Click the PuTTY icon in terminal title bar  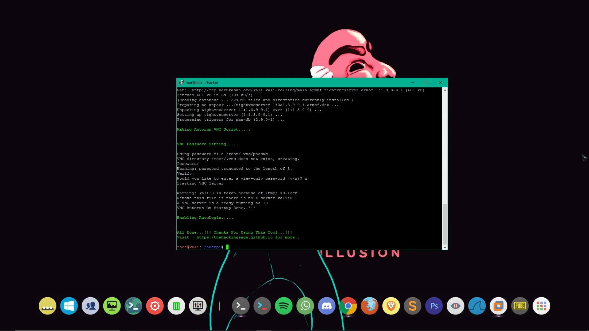tap(181, 82)
